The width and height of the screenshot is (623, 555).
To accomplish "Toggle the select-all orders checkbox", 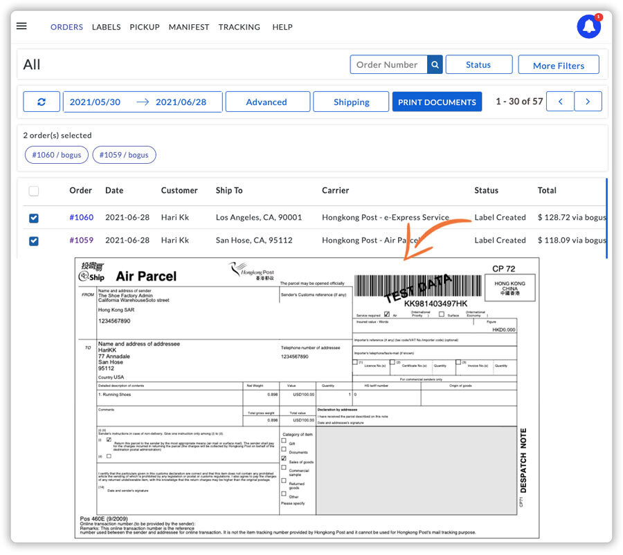I will 34,191.
